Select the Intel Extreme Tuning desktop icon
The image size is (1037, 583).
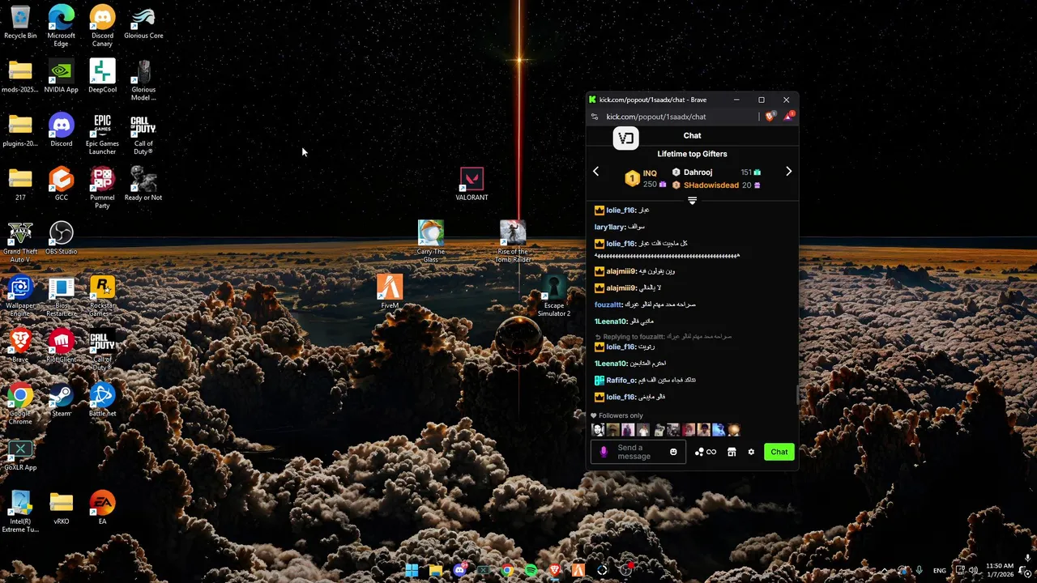point(20,512)
